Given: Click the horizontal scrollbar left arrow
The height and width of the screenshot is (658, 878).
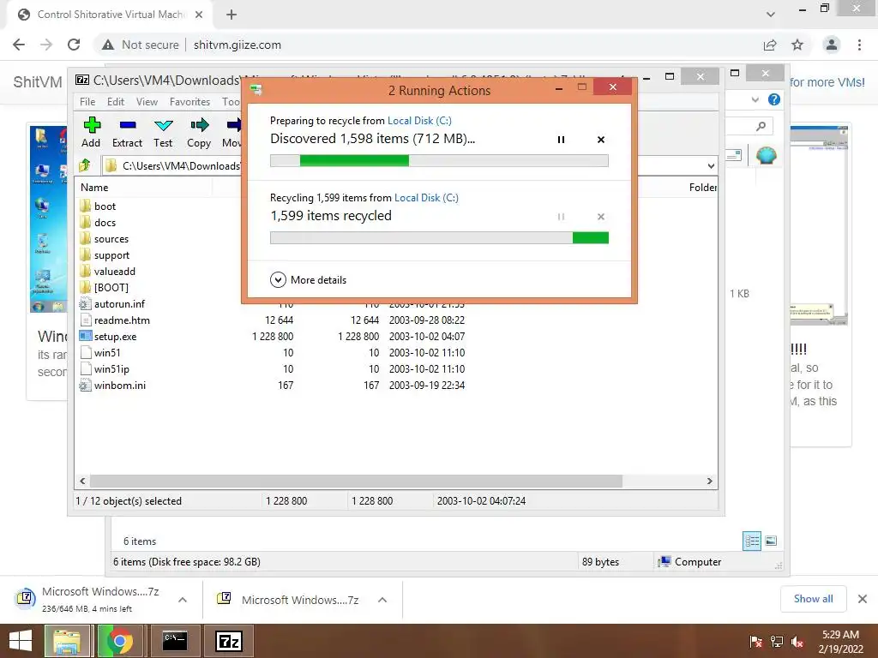Looking at the screenshot, I should (x=82, y=482).
